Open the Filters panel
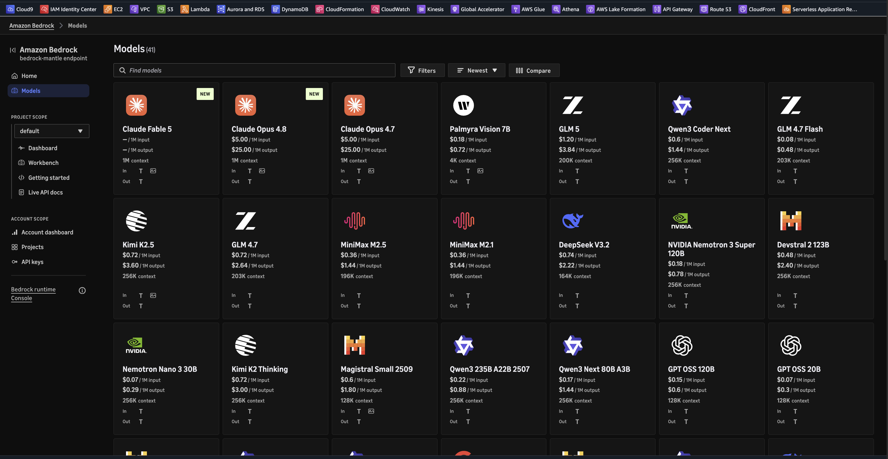The width and height of the screenshot is (888, 459). [422, 70]
